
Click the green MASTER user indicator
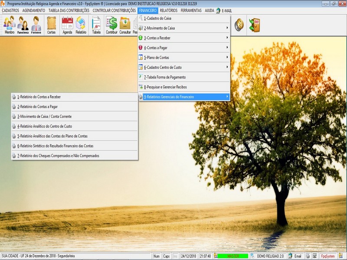[233, 256]
